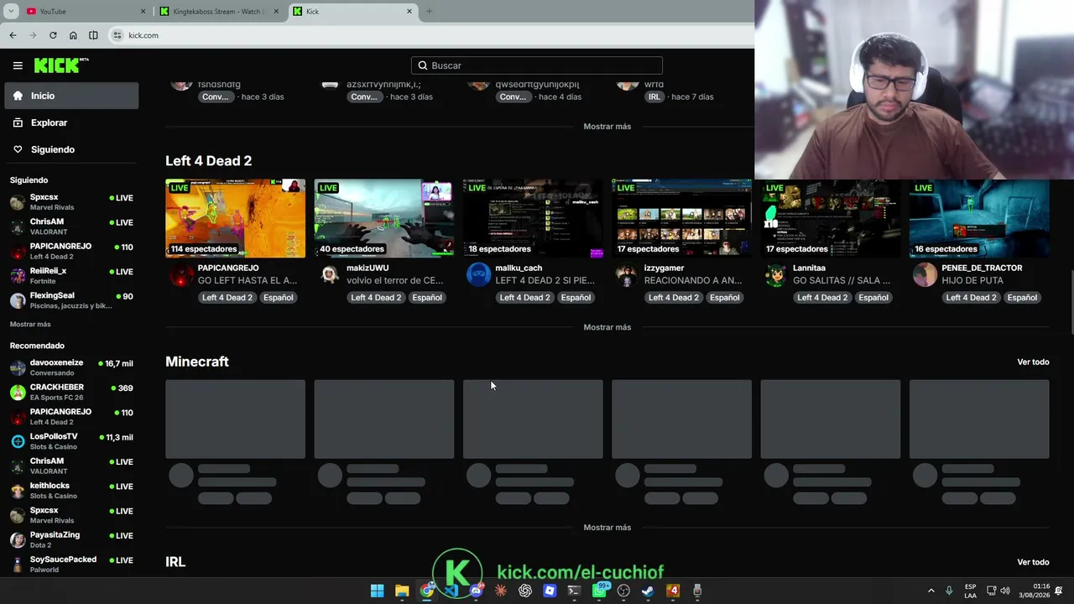1074x604 pixels.
Task: Open the mallku_cach stream thumbnail
Action: (533, 218)
